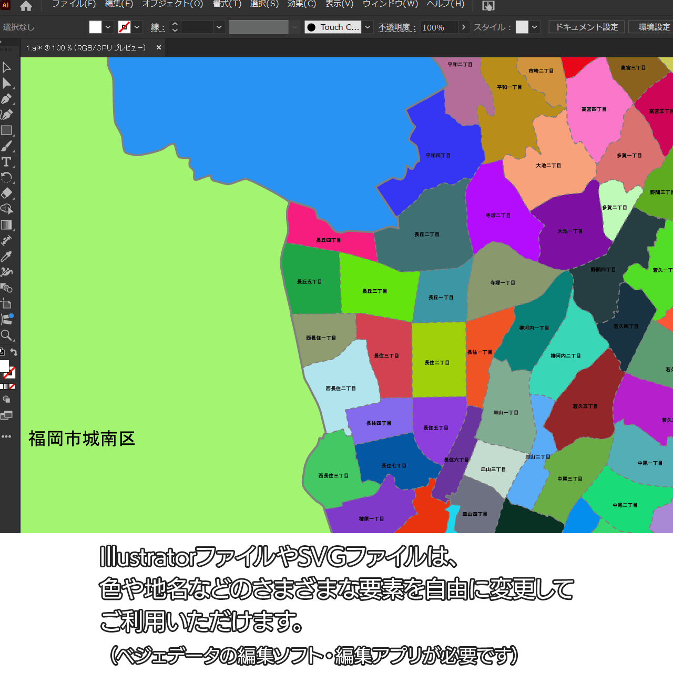This screenshot has width=673, height=673.
Task: Click the 環境設定 button
Action: [654, 27]
